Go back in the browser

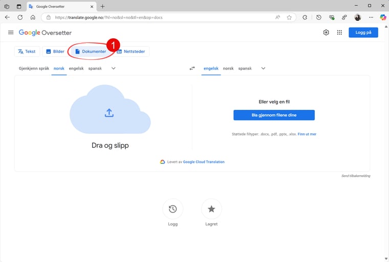point(7,17)
